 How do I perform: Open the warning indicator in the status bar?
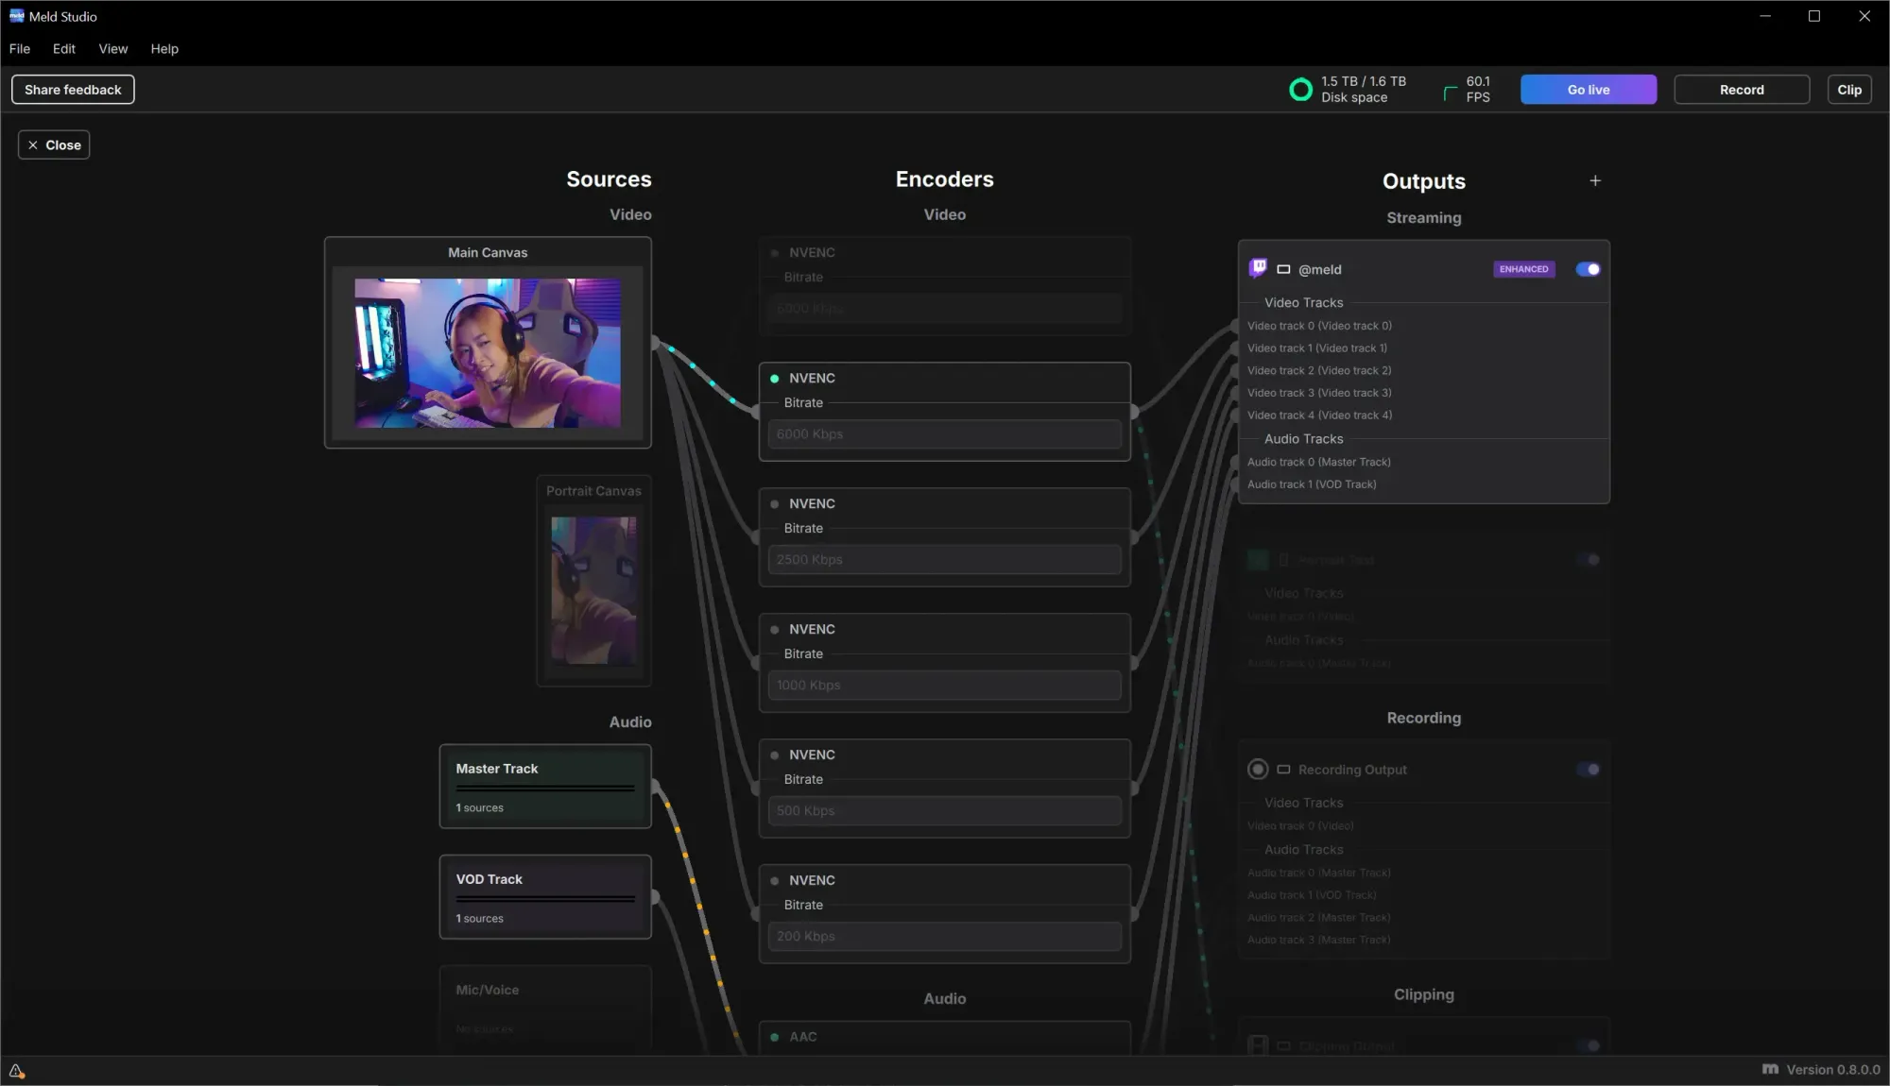pos(16,1070)
